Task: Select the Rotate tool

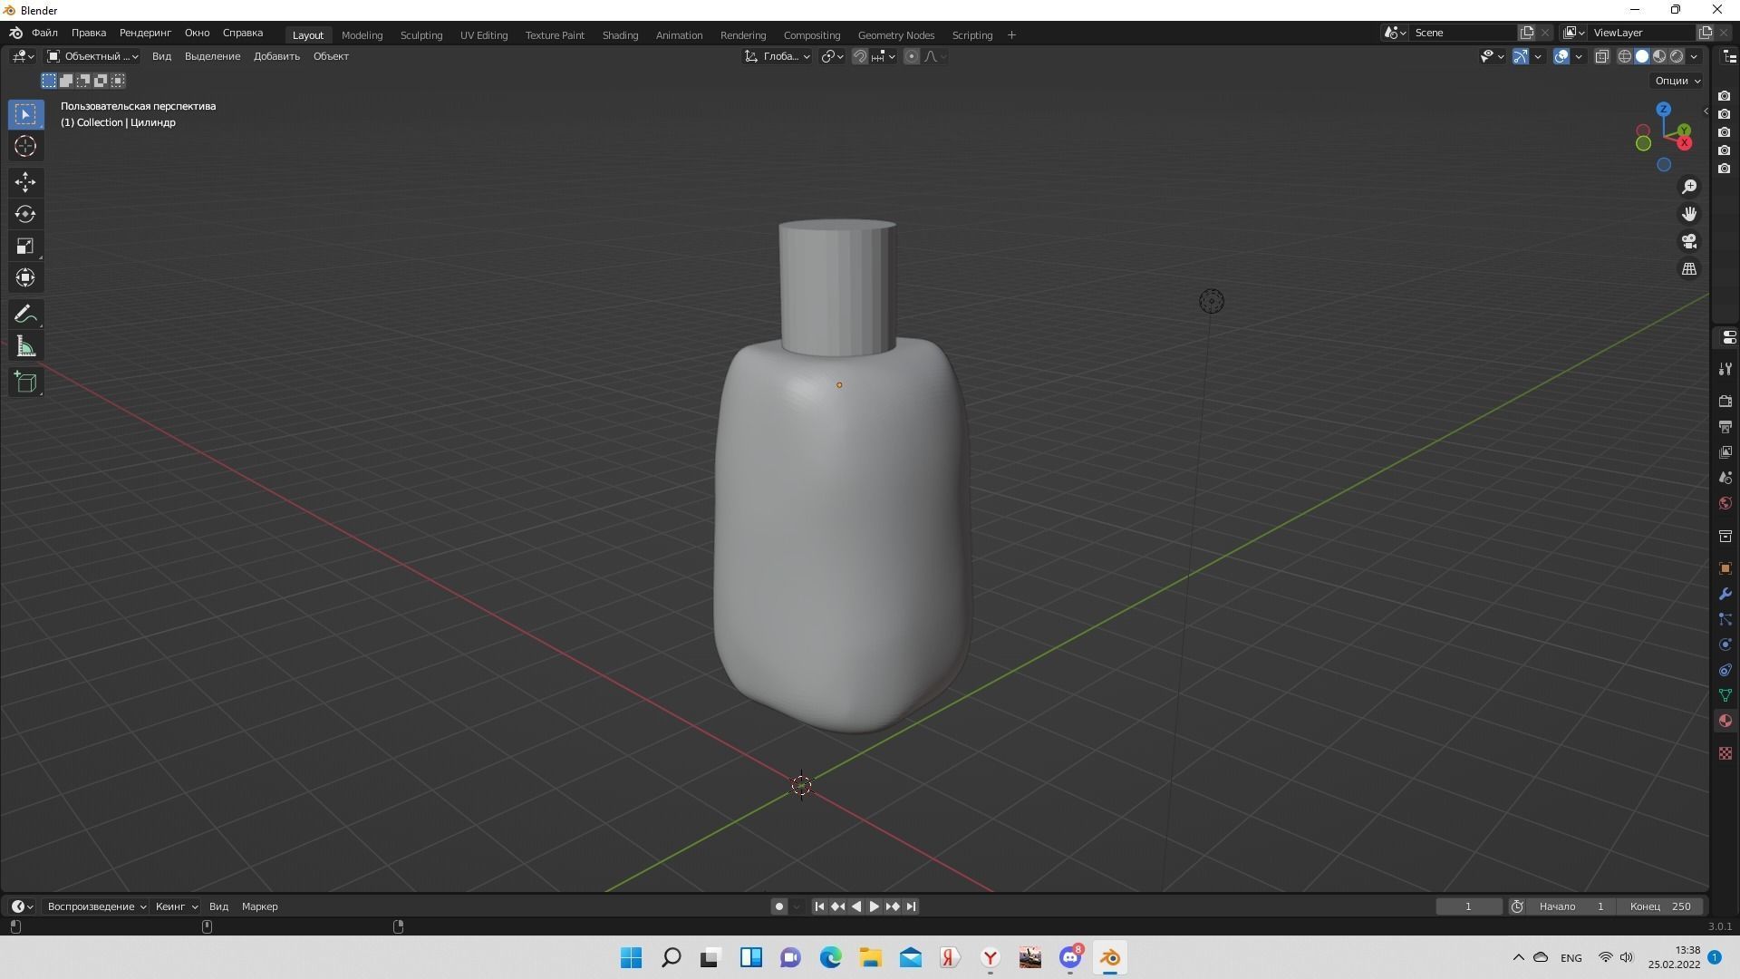Action: [25, 215]
